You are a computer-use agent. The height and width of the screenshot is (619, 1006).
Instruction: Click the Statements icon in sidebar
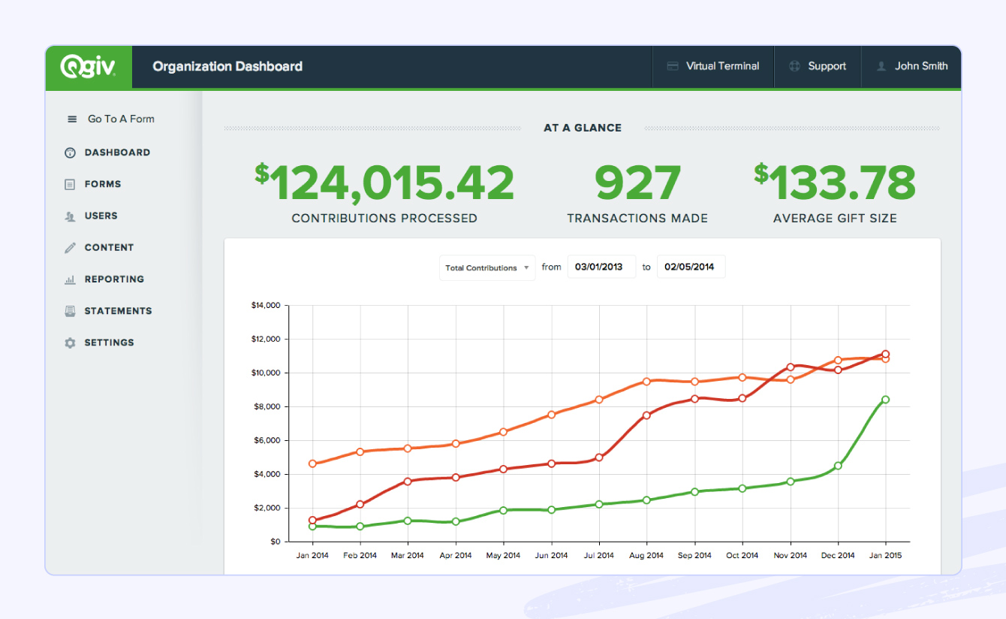coord(70,311)
